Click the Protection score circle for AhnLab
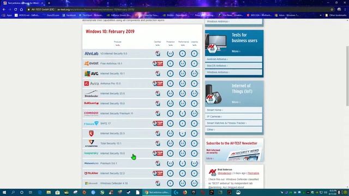This screenshot has height=196, width=349. click(170, 53)
